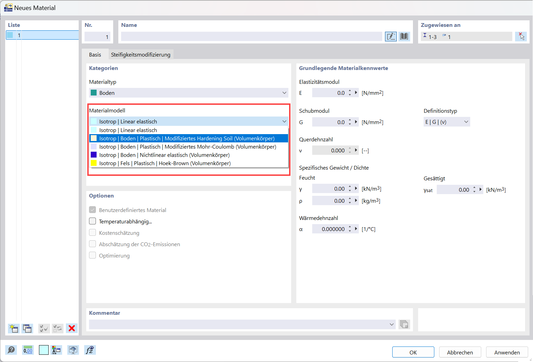The height and width of the screenshot is (362, 533).
Task: Check the Optimierung option
Action: [x=92, y=255]
